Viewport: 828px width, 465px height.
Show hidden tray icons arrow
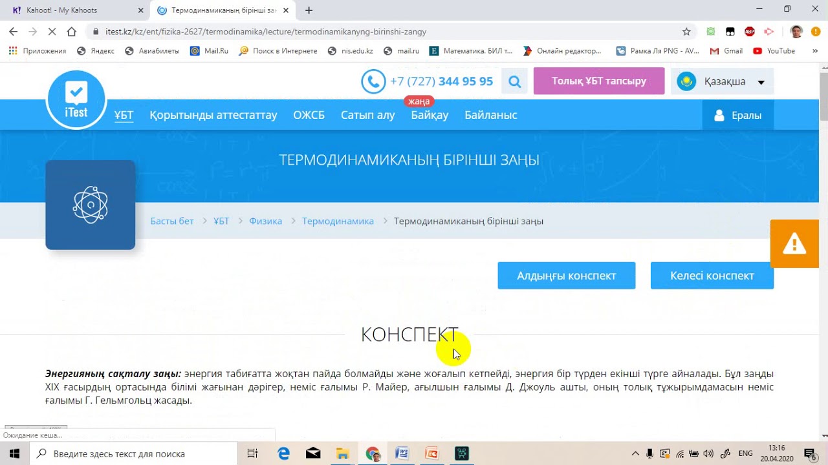point(636,453)
